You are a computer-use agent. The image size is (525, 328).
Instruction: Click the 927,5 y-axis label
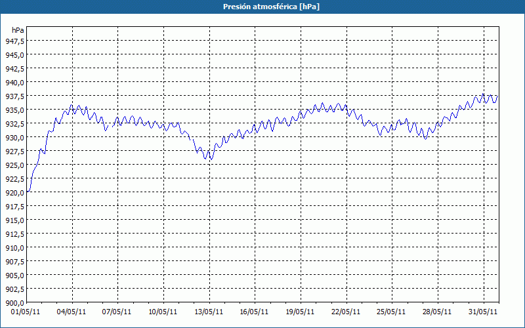click(x=14, y=152)
